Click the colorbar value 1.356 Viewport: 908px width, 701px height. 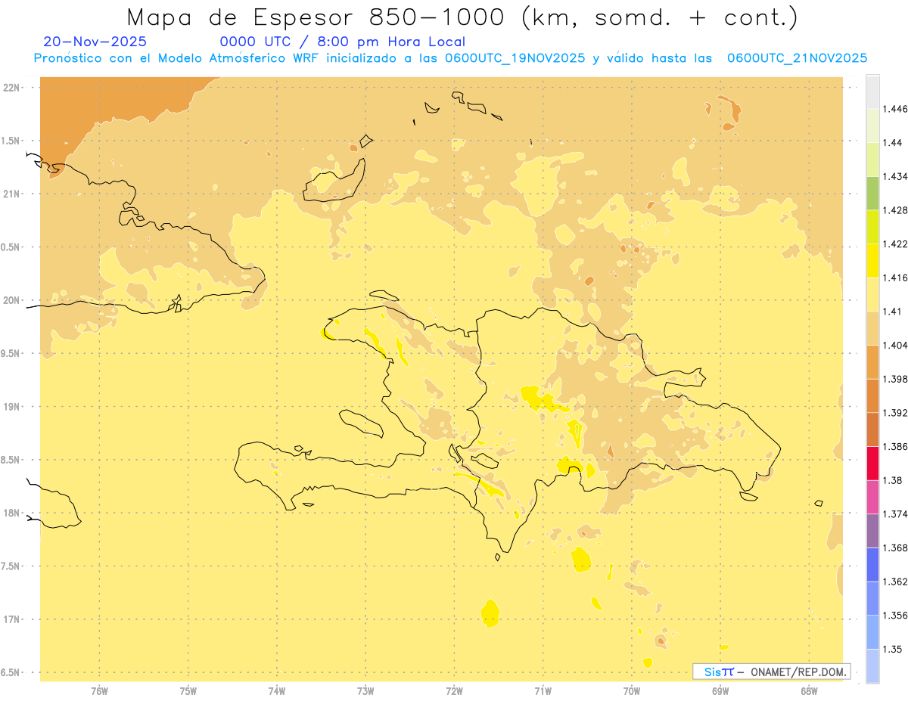(895, 616)
